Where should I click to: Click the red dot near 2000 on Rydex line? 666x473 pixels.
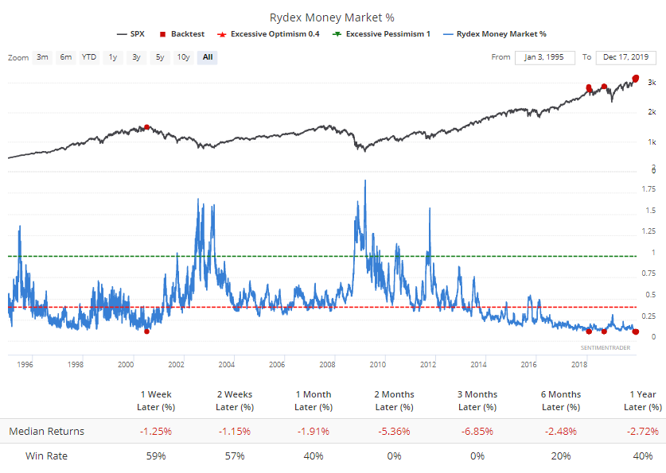146,331
